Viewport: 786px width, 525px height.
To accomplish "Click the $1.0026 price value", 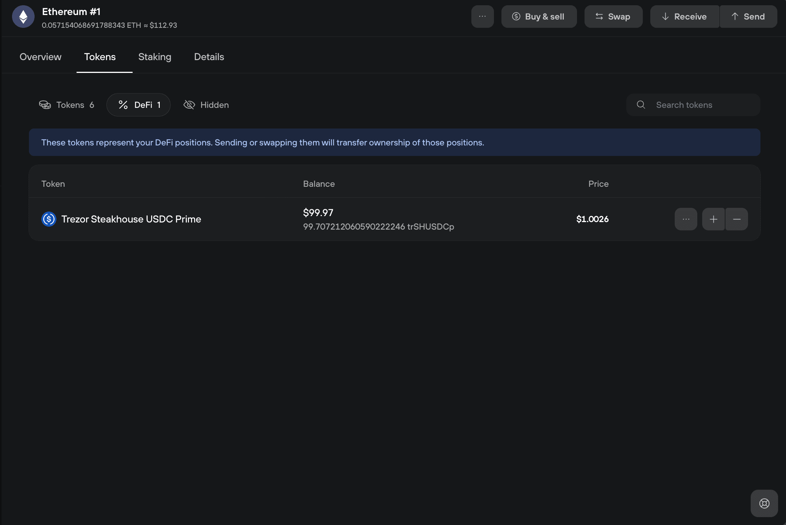I will pyautogui.click(x=592, y=219).
